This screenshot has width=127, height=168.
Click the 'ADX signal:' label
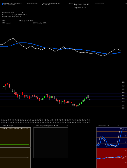click(6, 23)
